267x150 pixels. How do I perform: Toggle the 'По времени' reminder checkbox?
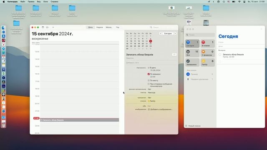(149, 74)
